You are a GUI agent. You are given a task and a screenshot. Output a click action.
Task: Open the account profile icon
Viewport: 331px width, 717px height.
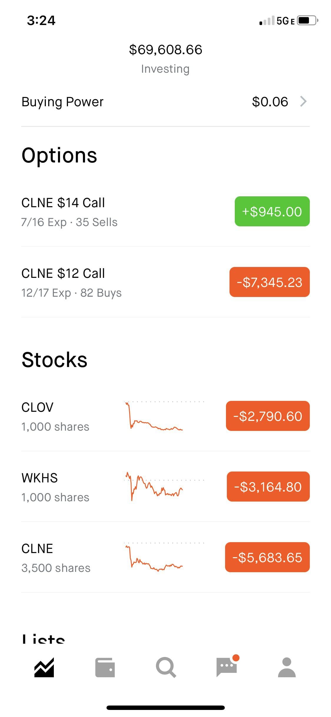287,667
